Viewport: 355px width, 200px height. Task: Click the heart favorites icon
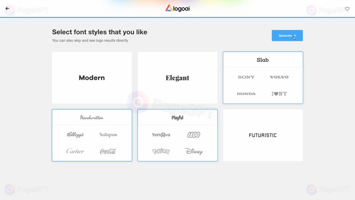(347, 9)
